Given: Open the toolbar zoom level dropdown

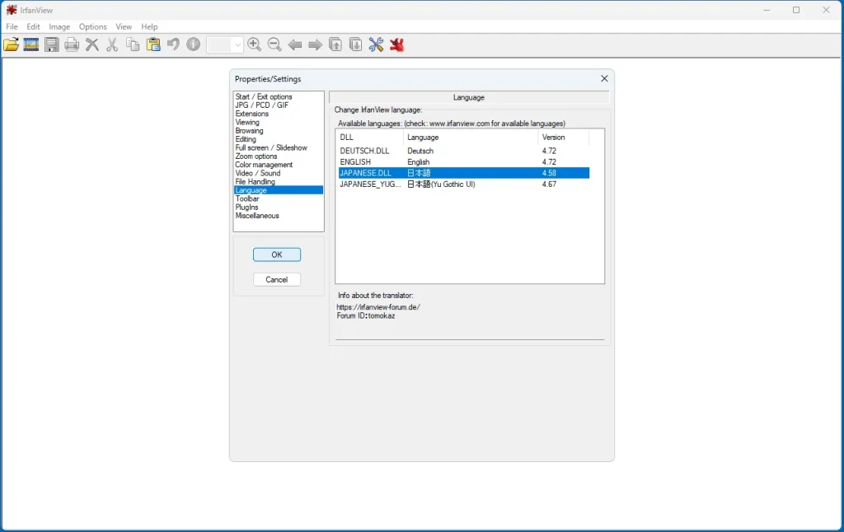Looking at the screenshot, I should (x=238, y=45).
